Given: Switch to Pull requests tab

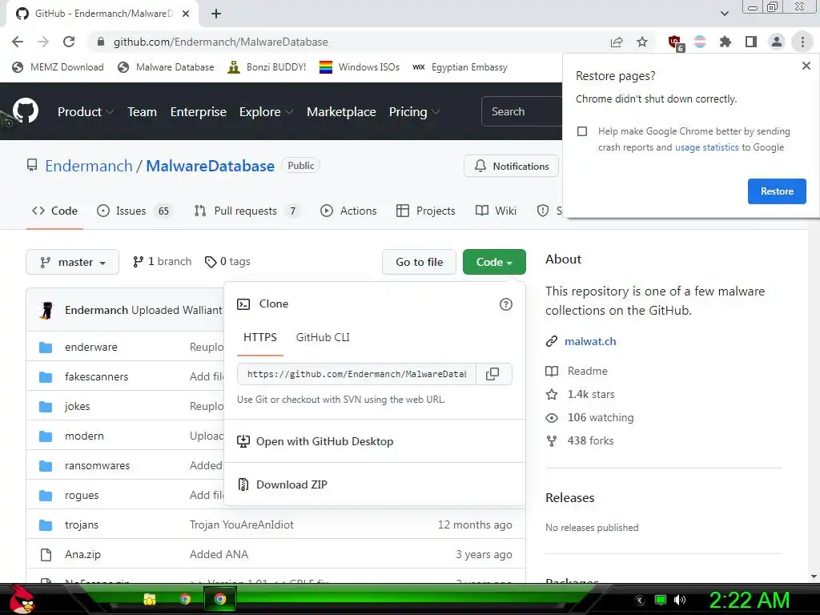Looking at the screenshot, I should click(247, 211).
